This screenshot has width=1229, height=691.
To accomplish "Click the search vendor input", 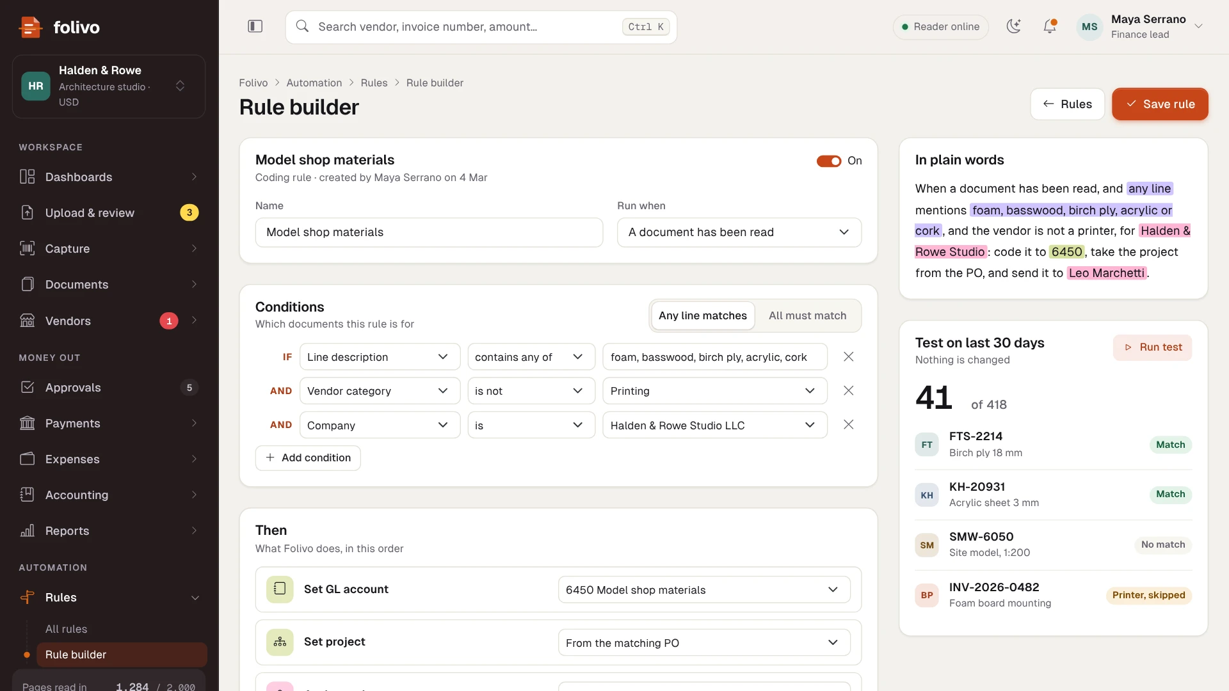I will click(x=481, y=27).
